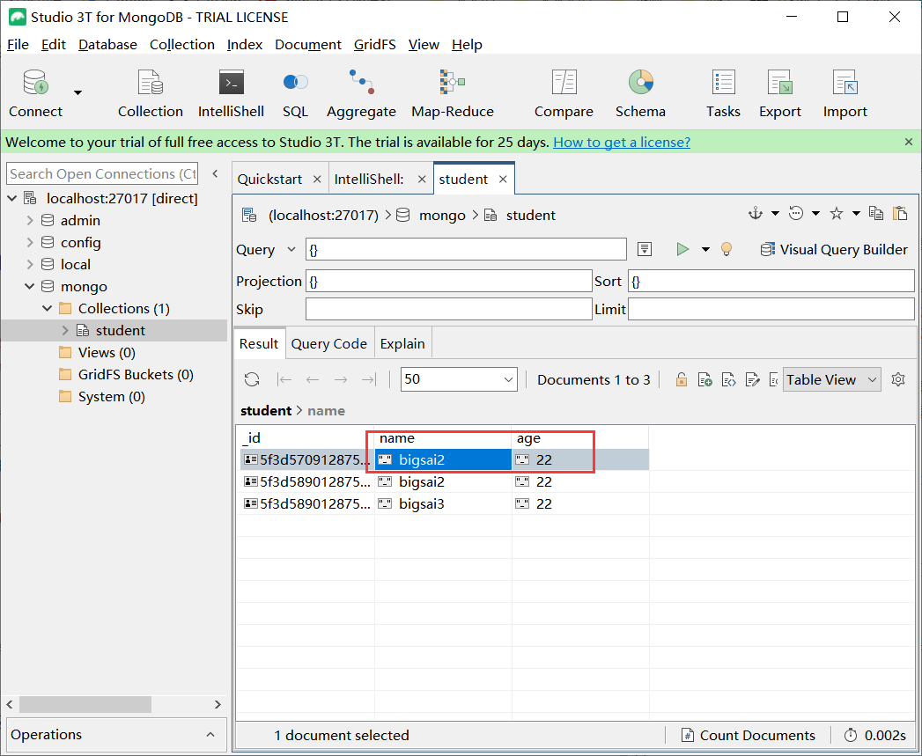922x756 pixels.
Task: Click the paste query icon
Action: pyautogui.click(x=900, y=213)
